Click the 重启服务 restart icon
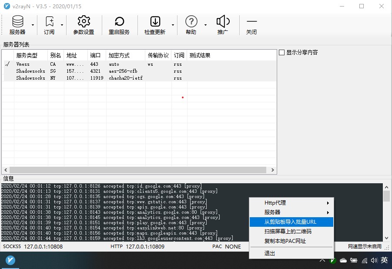The width and height of the screenshot is (392, 269). pyautogui.click(x=119, y=22)
